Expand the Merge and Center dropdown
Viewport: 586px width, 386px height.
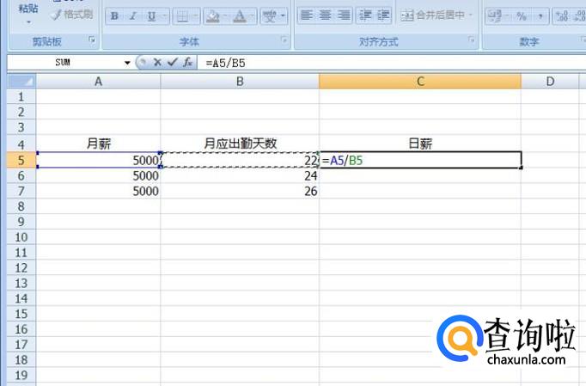click(x=471, y=15)
